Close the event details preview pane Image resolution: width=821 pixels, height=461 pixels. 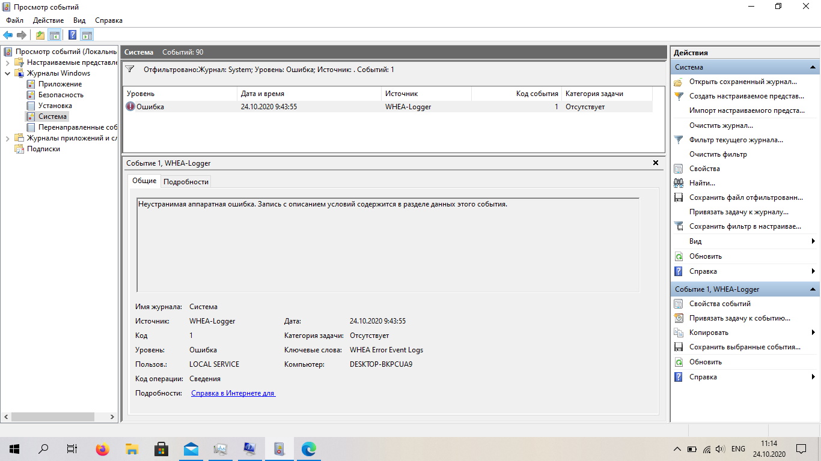655,163
